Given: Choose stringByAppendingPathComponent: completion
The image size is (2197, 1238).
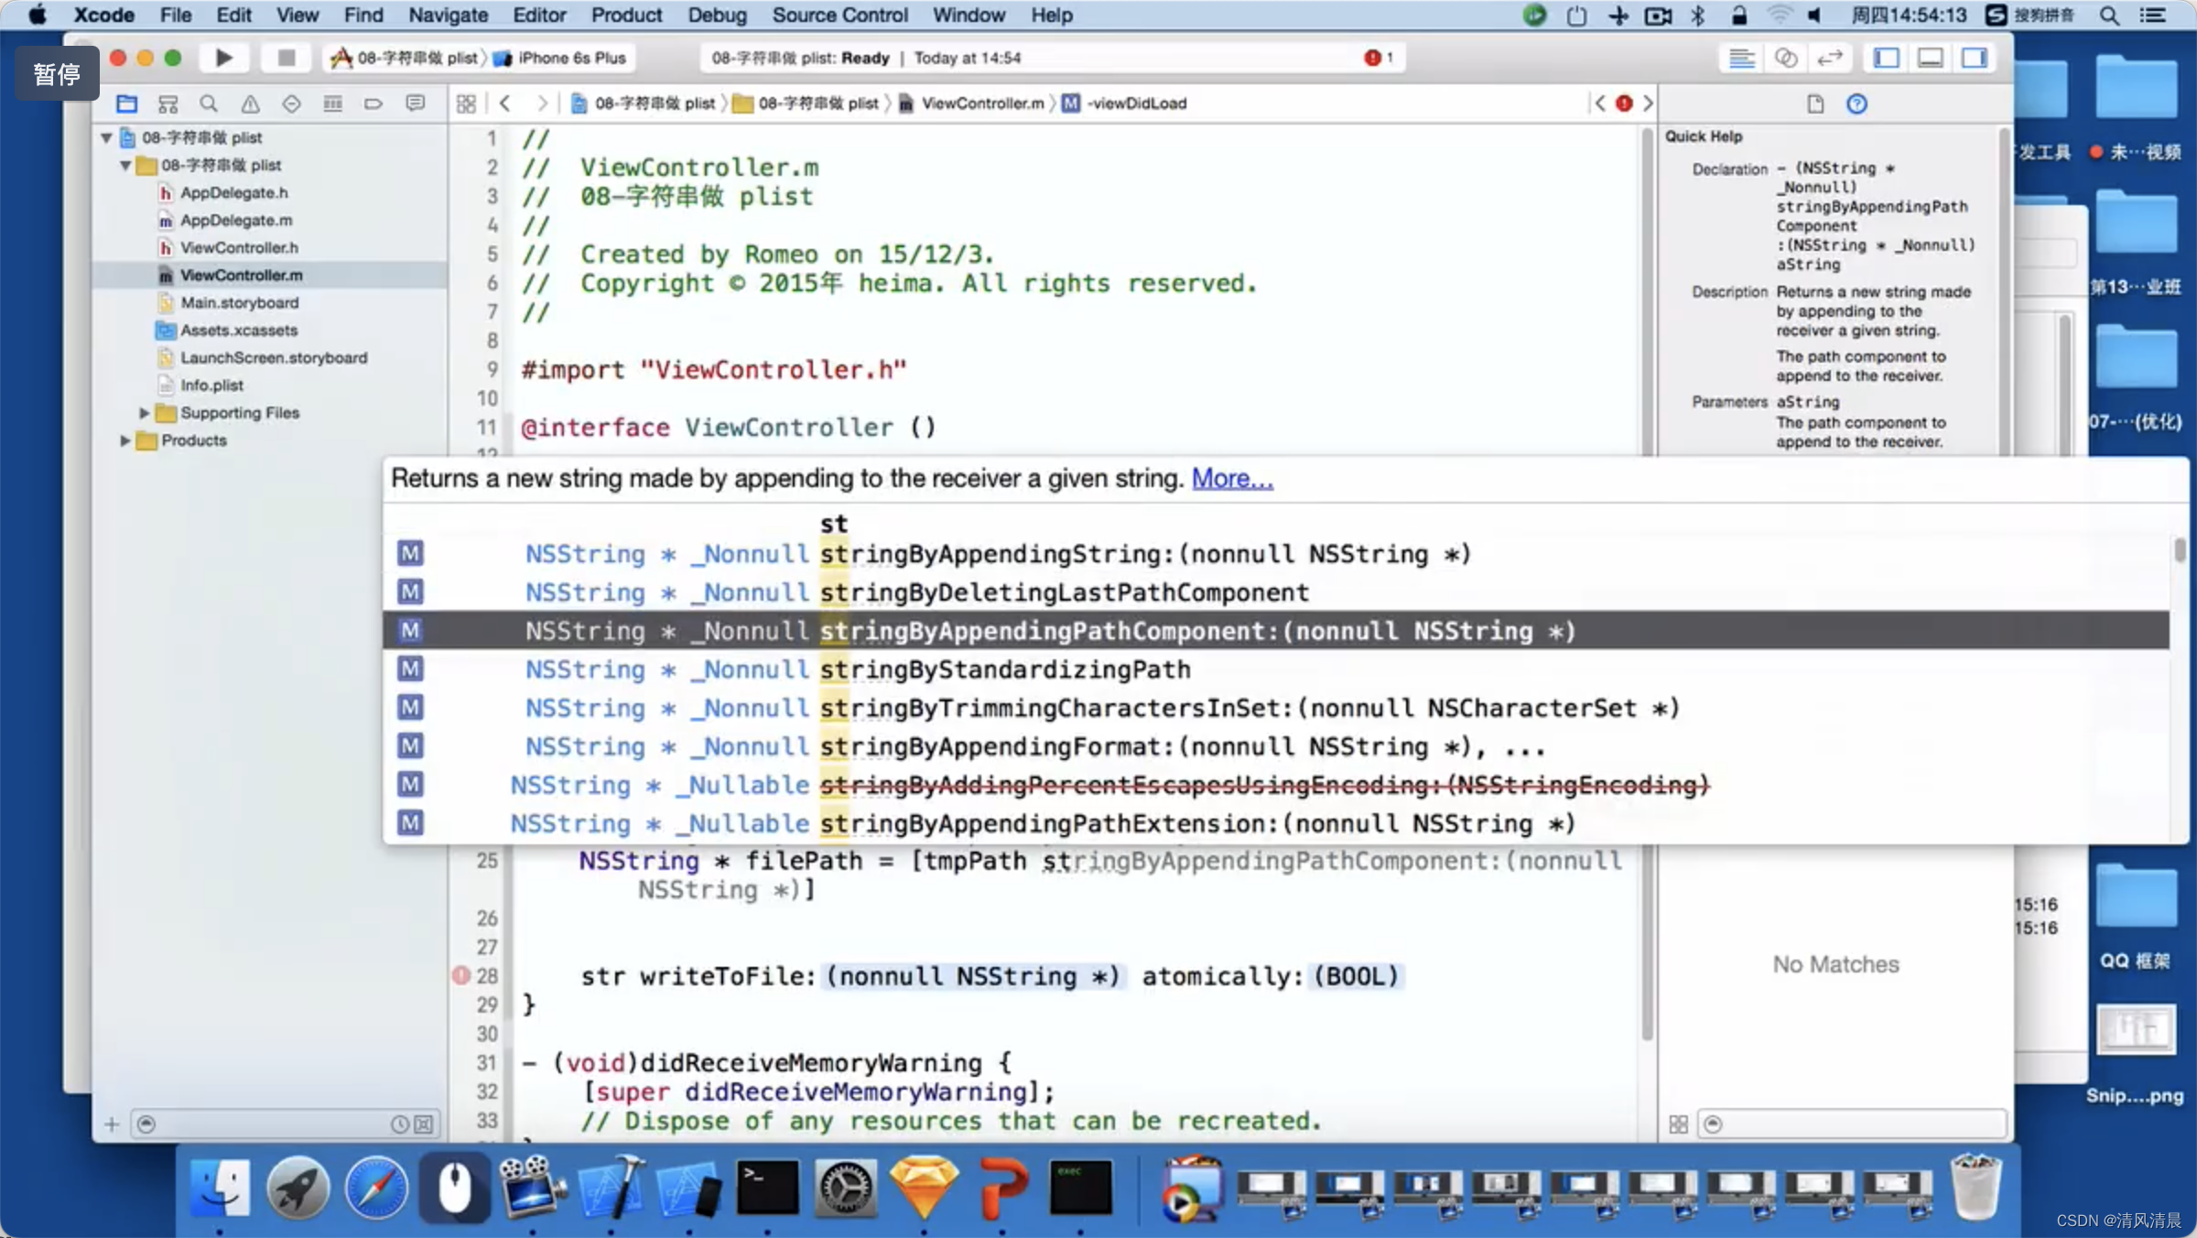Looking at the screenshot, I should pyautogui.click(x=1276, y=631).
